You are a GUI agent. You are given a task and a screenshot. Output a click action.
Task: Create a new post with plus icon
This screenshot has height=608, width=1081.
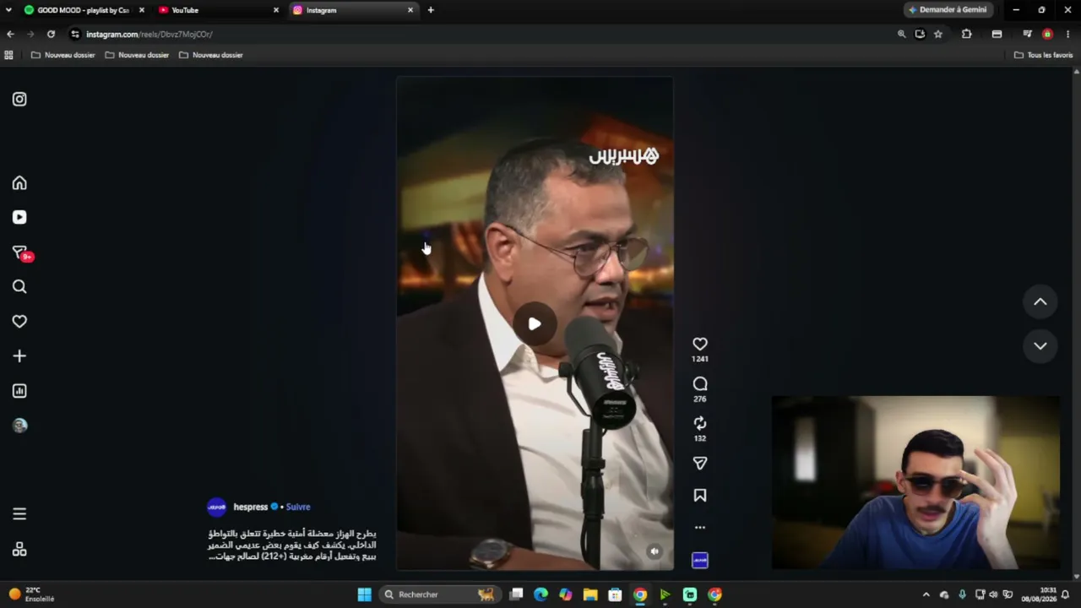tap(19, 356)
